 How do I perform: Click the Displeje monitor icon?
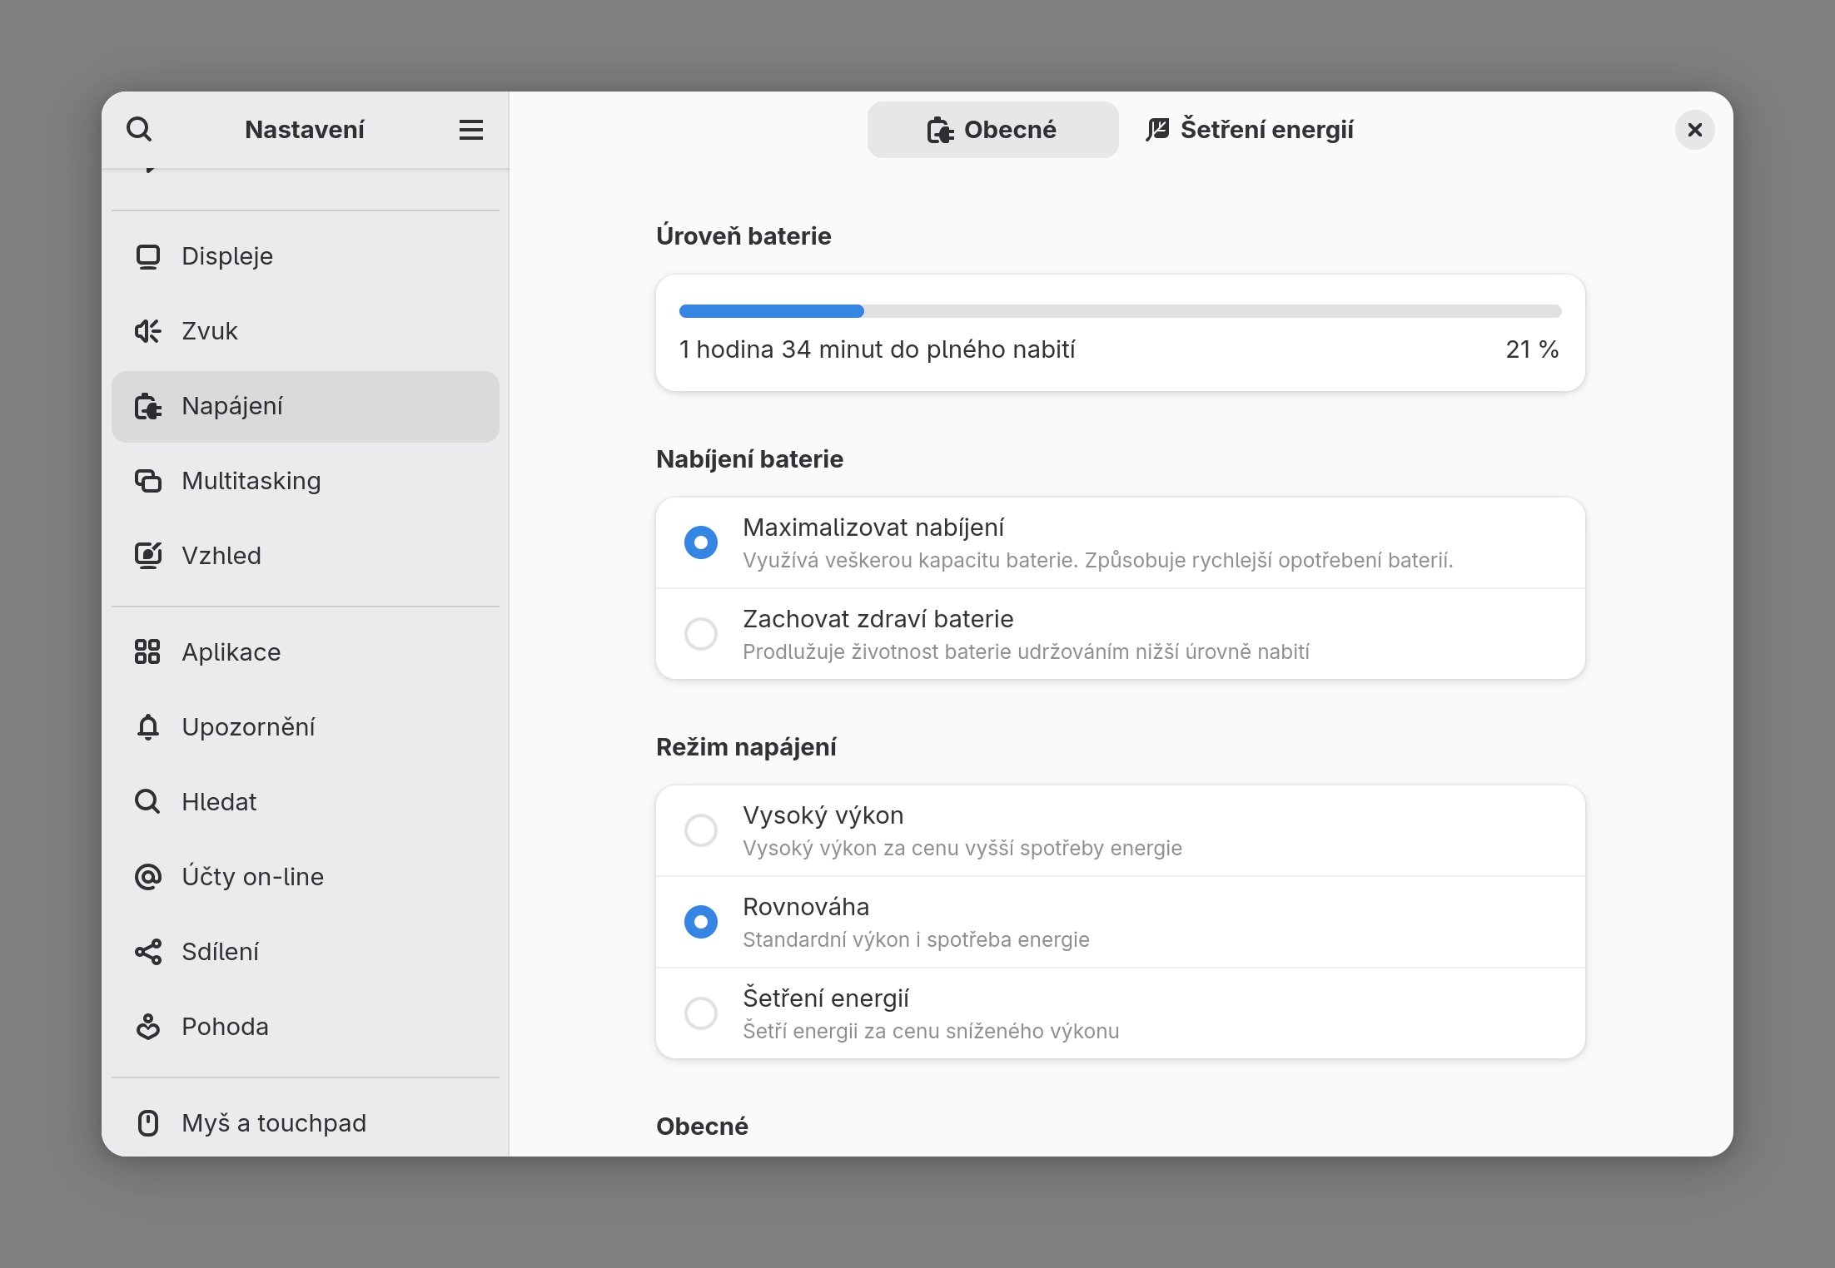click(148, 256)
